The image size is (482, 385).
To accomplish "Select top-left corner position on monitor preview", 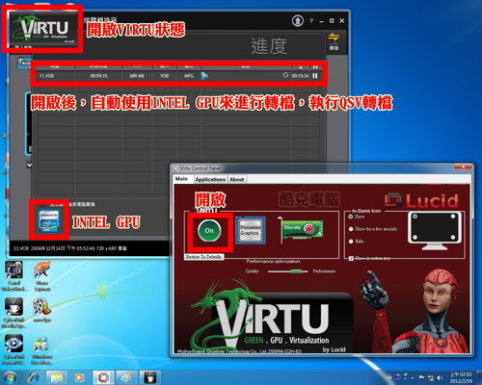I will coord(415,217).
